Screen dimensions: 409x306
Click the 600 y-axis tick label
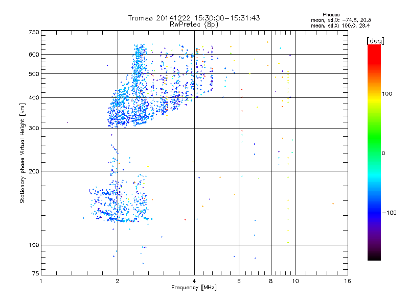34,55
